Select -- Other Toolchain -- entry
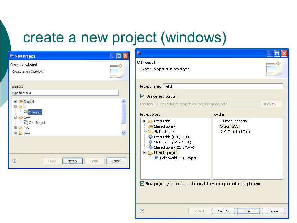The width and height of the screenshot is (297, 223). click(x=235, y=121)
